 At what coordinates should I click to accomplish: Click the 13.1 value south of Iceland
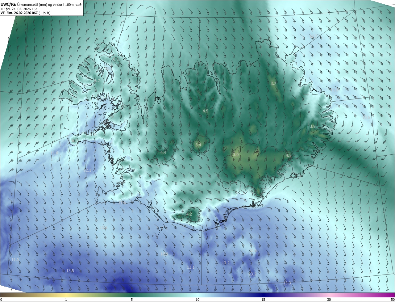tap(191, 267)
